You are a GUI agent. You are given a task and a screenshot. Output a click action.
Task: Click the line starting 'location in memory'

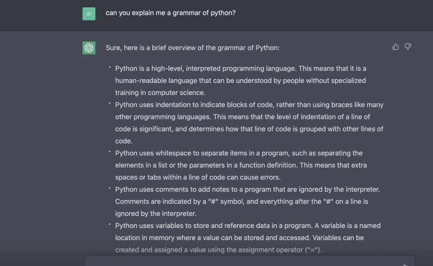click(240, 238)
